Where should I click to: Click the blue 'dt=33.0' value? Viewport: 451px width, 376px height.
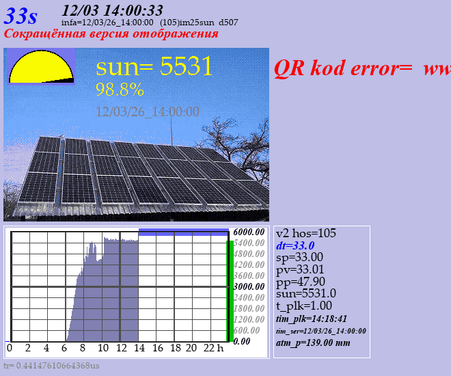(295, 245)
